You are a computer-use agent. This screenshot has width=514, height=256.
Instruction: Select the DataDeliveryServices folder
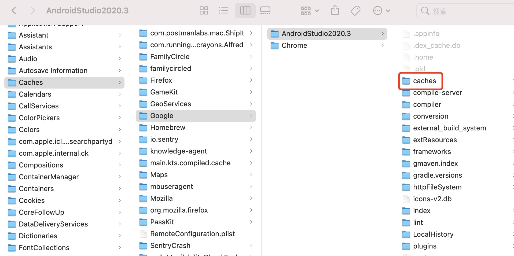(x=64, y=224)
